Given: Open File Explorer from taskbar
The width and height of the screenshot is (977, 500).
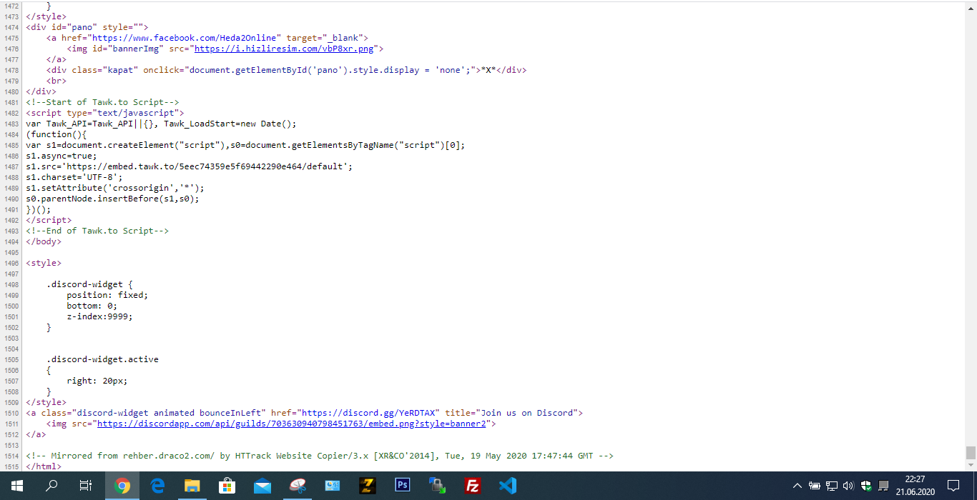Looking at the screenshot, I should coord(192,486).
